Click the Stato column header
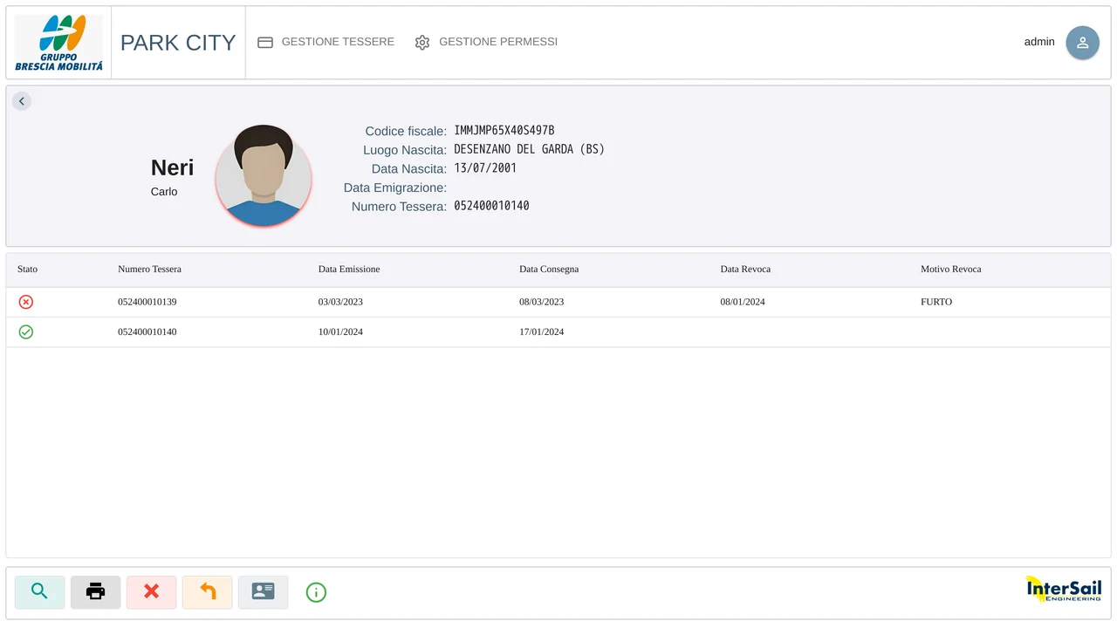The width and height of the screenshot is (1117, 628). click(28, 270)
